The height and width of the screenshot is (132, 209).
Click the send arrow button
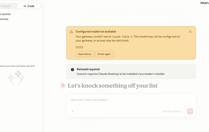[x=190, y=111]
